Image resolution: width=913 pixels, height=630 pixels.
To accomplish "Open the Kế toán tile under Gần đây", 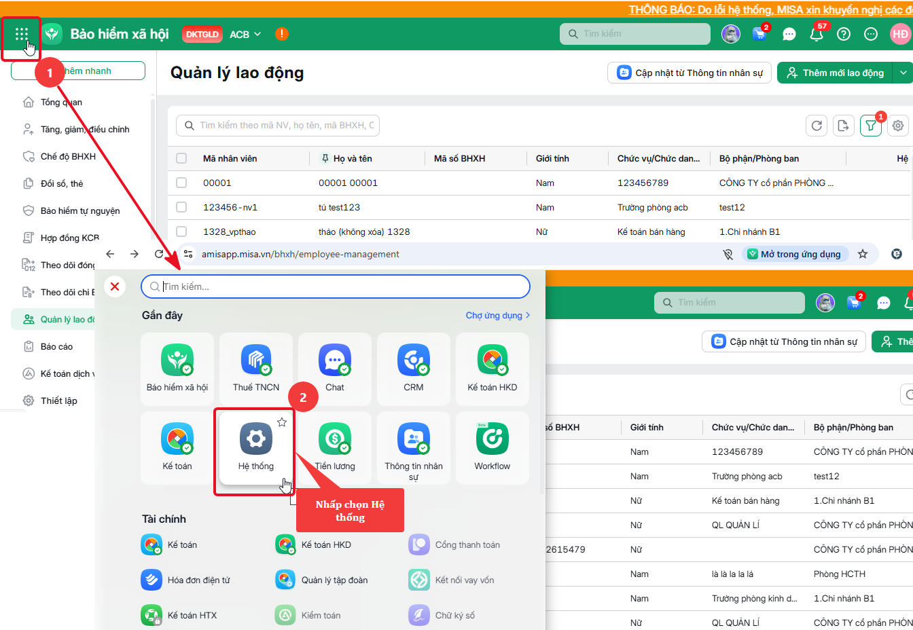I will pyautogui.click(x=177, y=448).
